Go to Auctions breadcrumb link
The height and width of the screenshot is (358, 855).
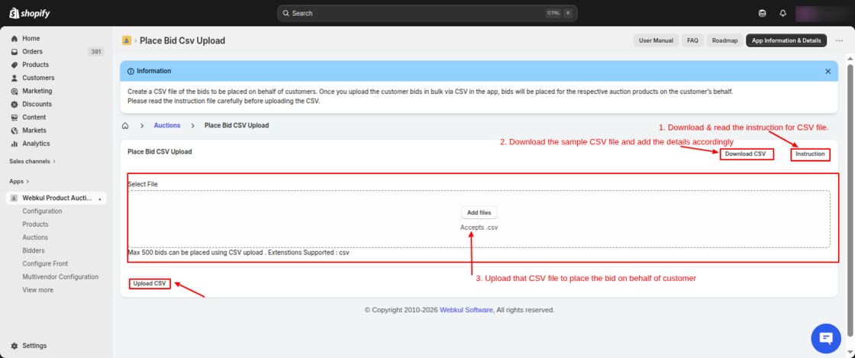pyautogui.click(x=167, y=125)
